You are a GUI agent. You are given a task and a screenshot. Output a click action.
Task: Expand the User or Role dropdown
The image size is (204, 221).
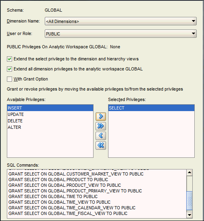(x=194, y=33)
